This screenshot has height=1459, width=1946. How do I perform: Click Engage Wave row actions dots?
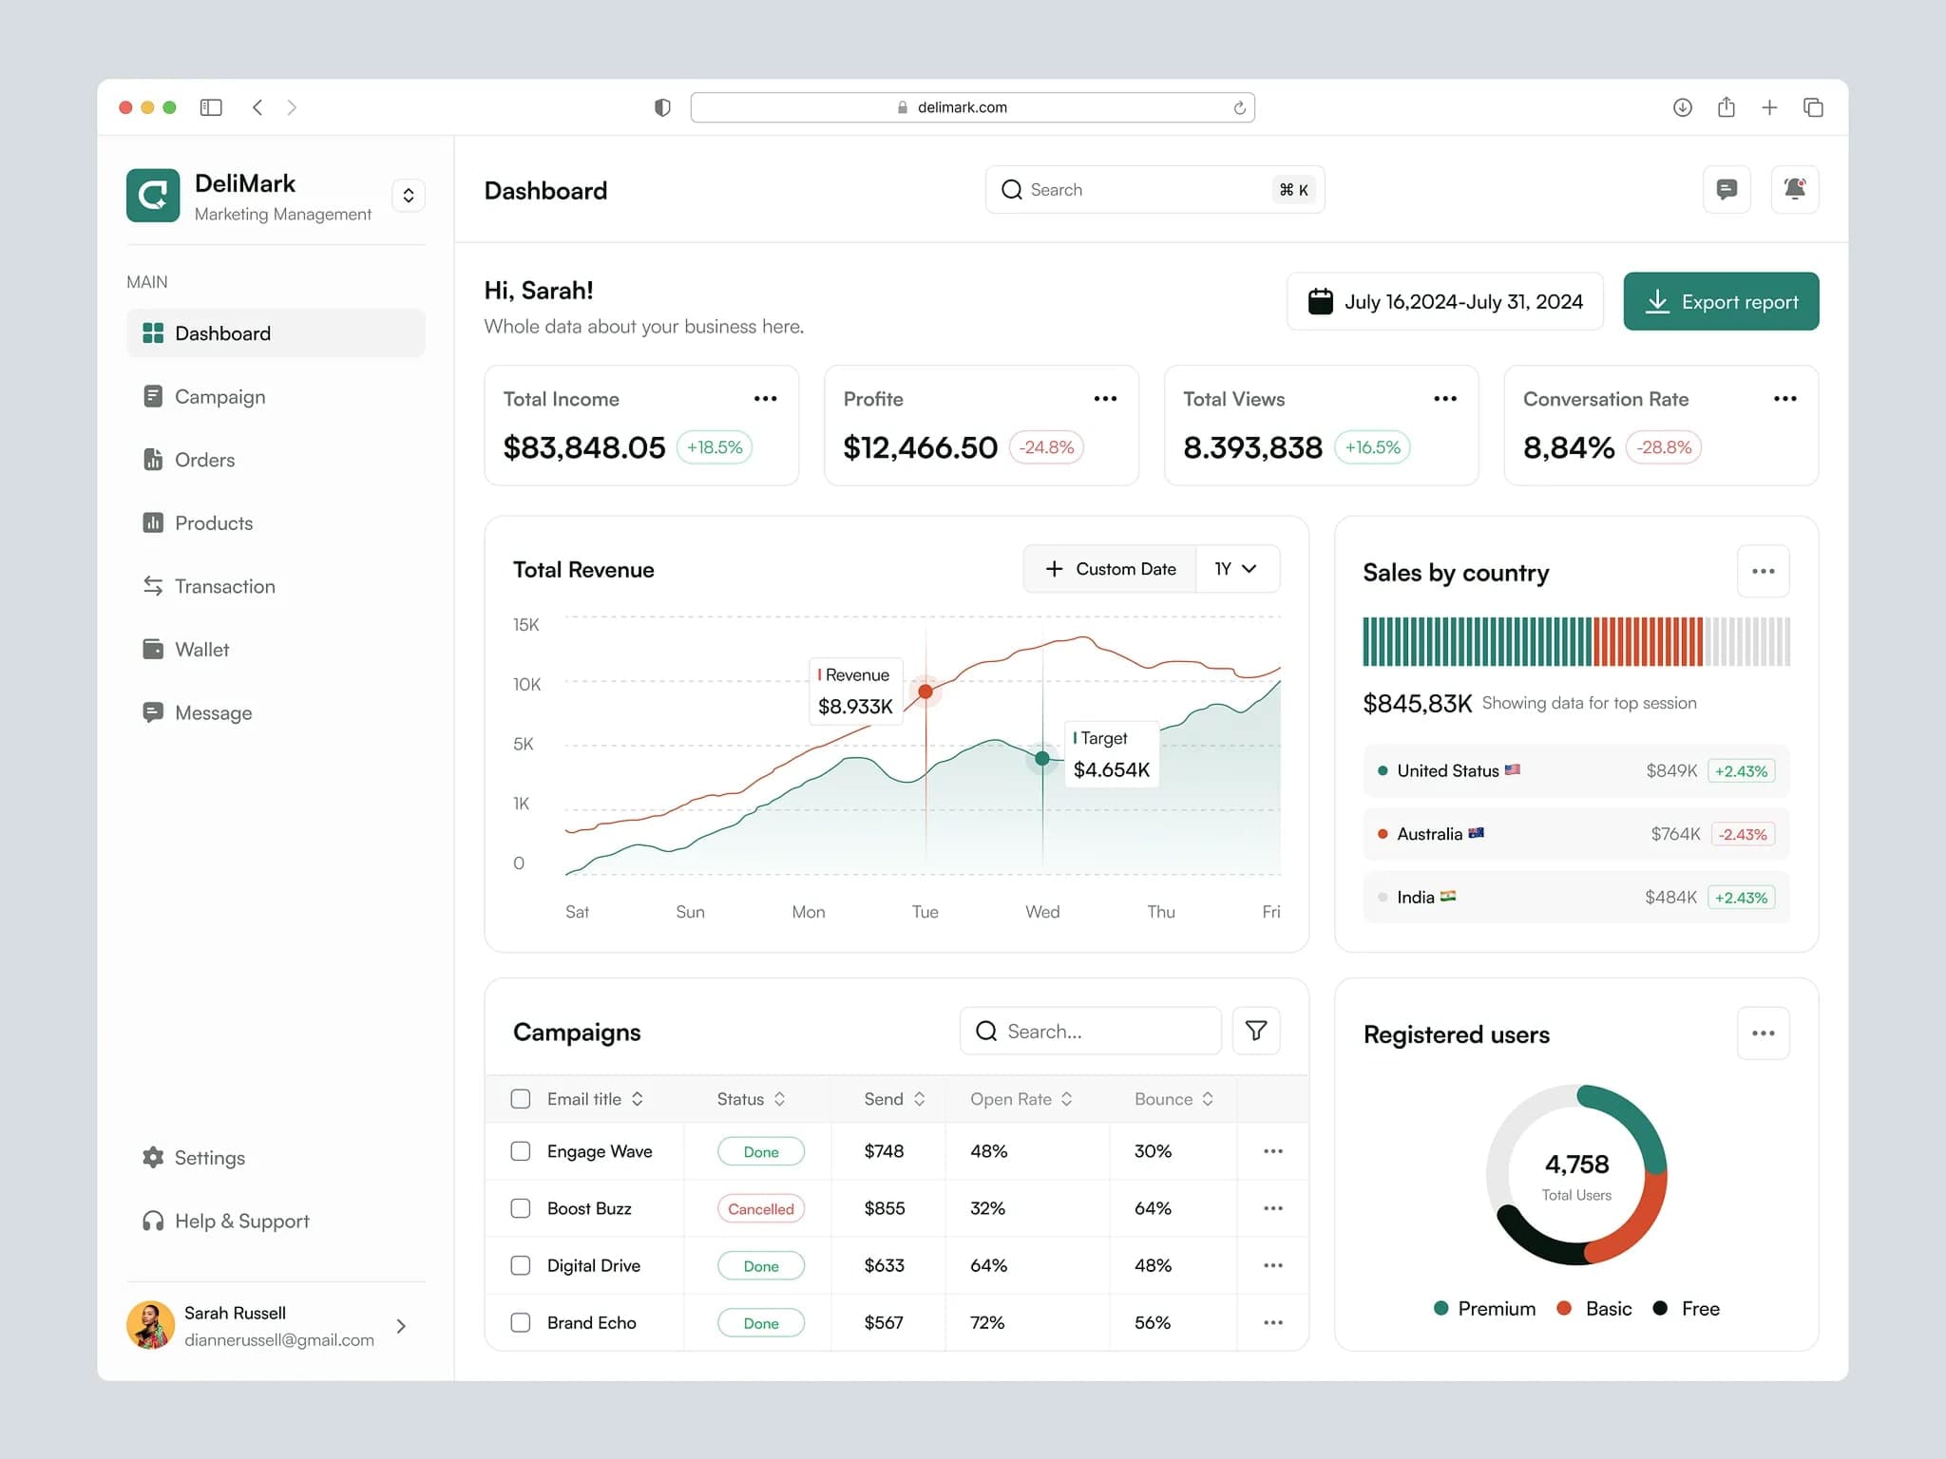click(x=1272, y=1151)
